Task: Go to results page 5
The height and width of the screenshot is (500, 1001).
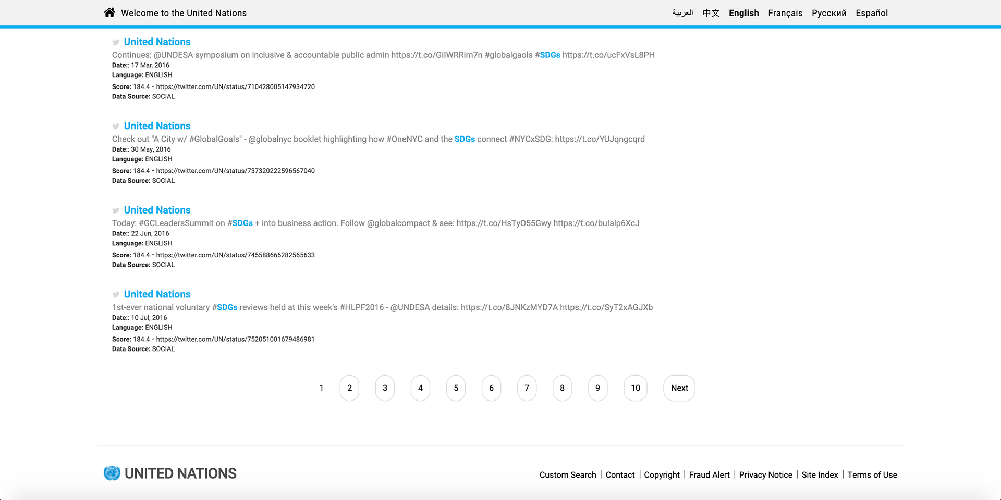Action: point(456,388)
